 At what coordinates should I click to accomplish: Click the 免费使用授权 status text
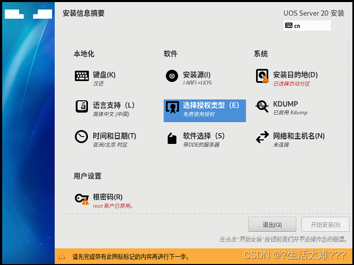[x=199, y=114]
